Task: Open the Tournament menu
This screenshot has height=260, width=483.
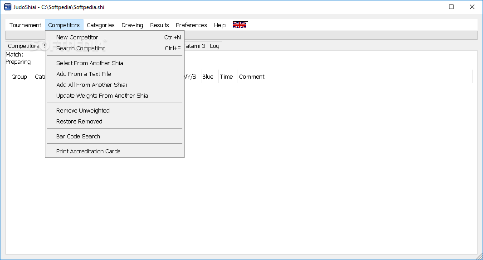Action: 25,25
